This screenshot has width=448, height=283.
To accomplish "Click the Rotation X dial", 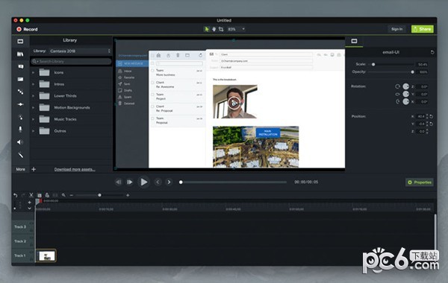I will click(x=405, y=101).
